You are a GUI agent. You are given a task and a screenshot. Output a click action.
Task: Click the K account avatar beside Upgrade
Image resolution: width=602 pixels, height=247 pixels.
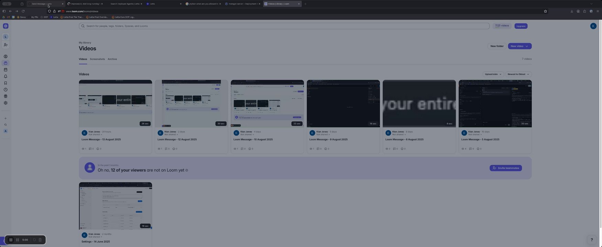[593, 26]
